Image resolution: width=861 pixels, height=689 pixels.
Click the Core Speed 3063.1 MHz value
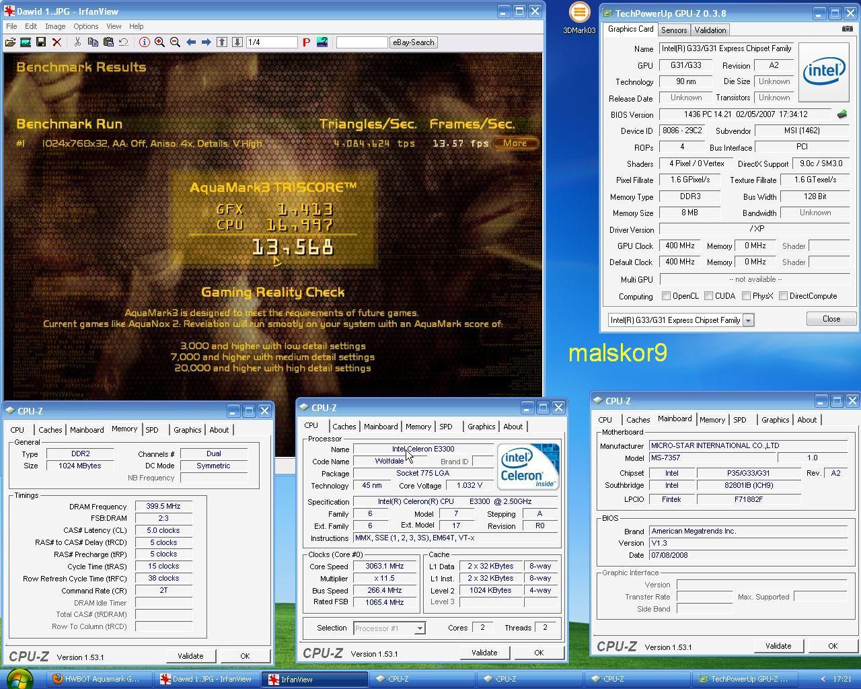[x=385, y=567]
